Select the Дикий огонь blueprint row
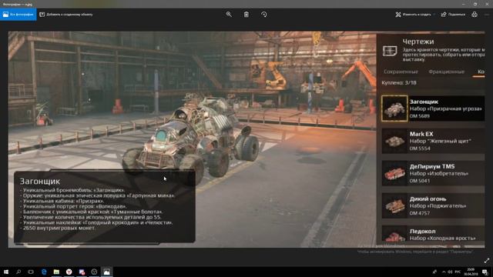The width and height of the screenshot is (493, 277). (433, 205)
